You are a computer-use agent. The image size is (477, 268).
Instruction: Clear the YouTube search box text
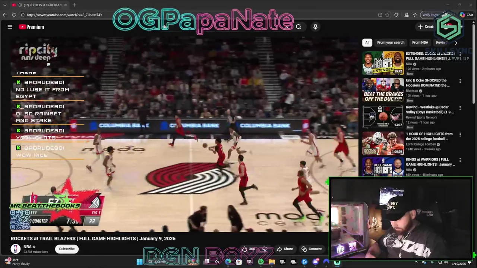tap(287, 27)
